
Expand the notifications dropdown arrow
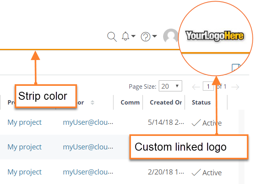pyautogui.click(x=133, y=36)
